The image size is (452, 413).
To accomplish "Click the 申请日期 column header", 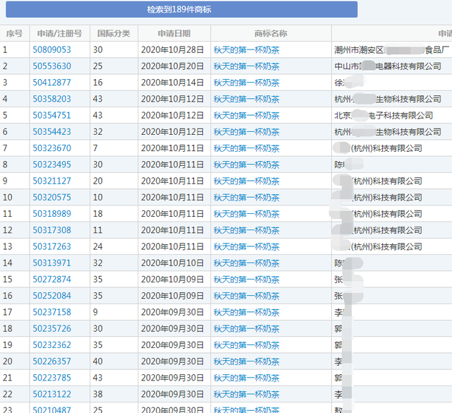I will [174, 33].
